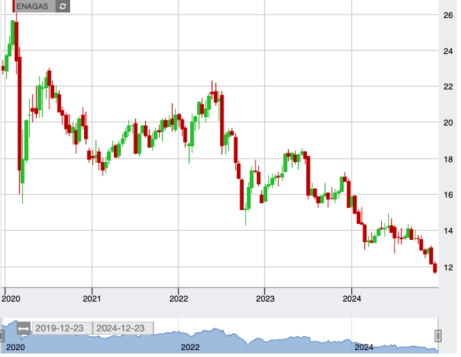Edit the end date field 2024-12-23
Viewport: 461px width, 357px height.
tap(123, 328)
